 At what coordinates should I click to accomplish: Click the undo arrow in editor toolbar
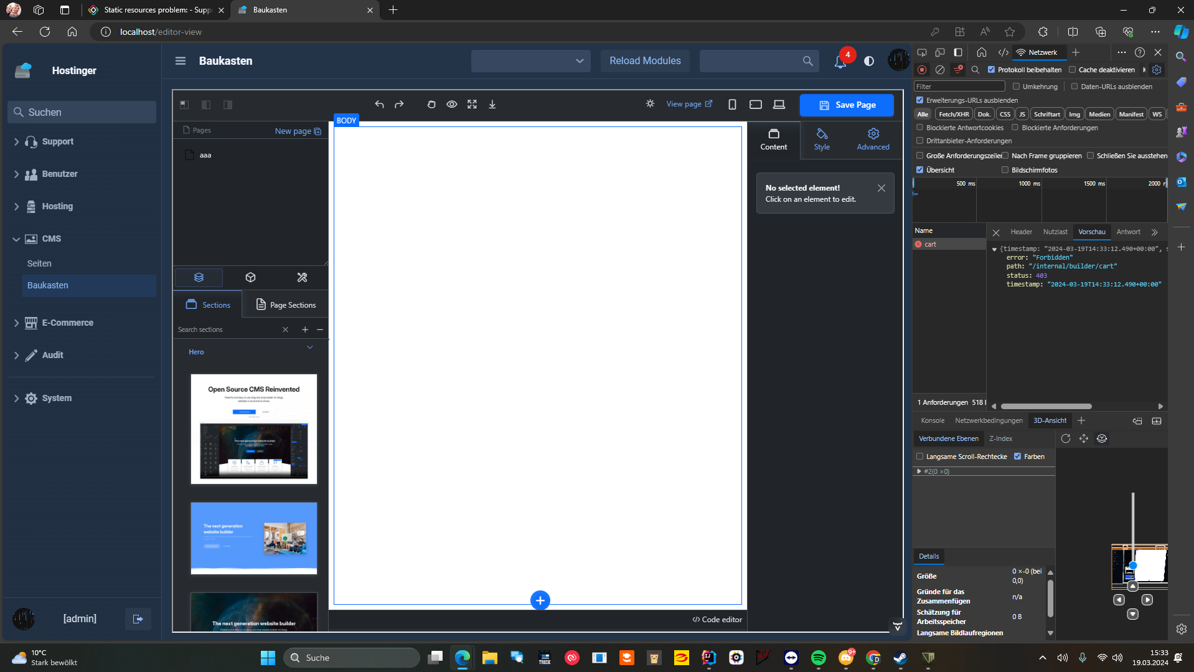pos(379,105)
